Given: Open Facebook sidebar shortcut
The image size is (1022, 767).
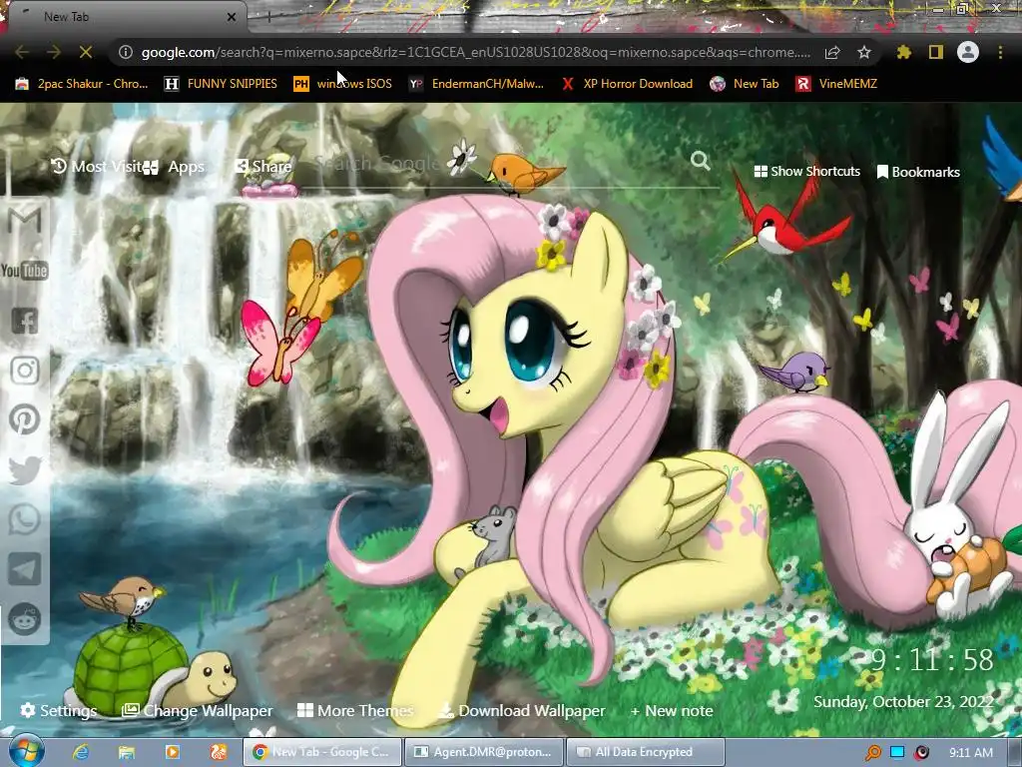Looking at the screenshot, I should [25, 321].
